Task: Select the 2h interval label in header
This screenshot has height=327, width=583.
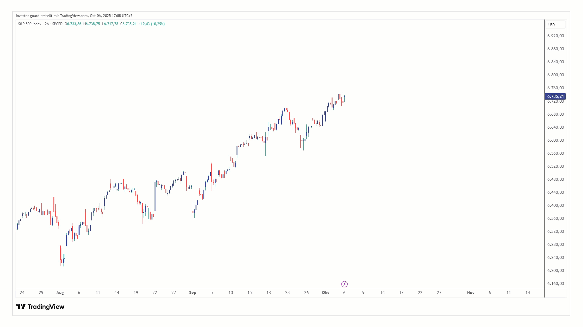Action: click(47, 24)
